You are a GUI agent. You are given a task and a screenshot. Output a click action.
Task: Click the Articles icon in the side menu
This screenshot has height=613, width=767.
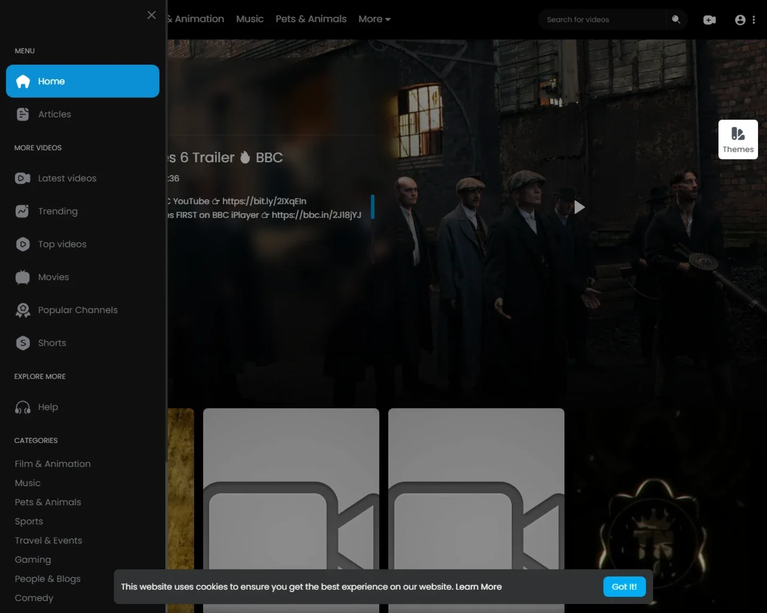pyautogui.click(x=23, y=114)
